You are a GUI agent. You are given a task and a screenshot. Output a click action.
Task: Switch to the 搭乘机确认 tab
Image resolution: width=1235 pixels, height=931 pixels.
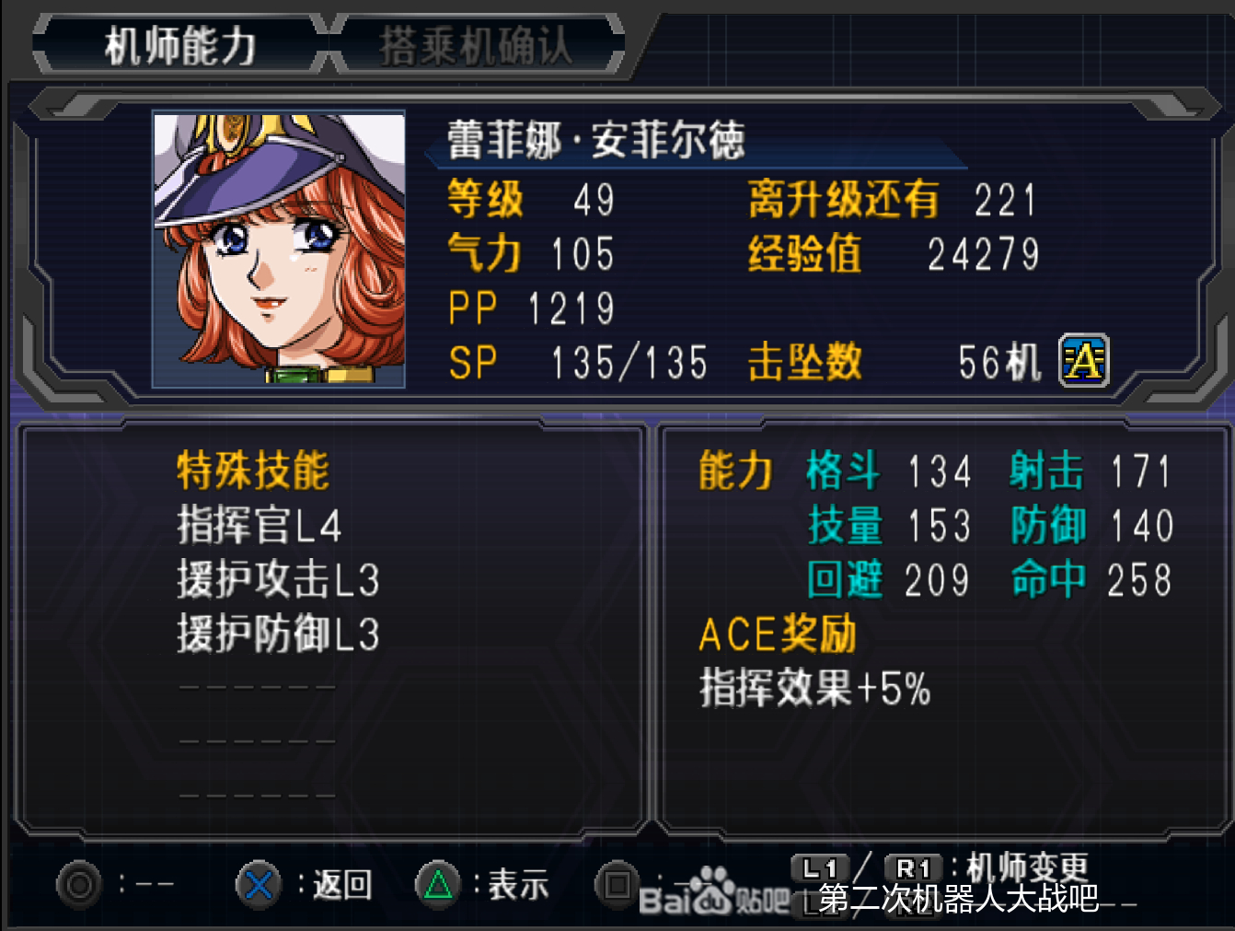[x=477, y=44]
